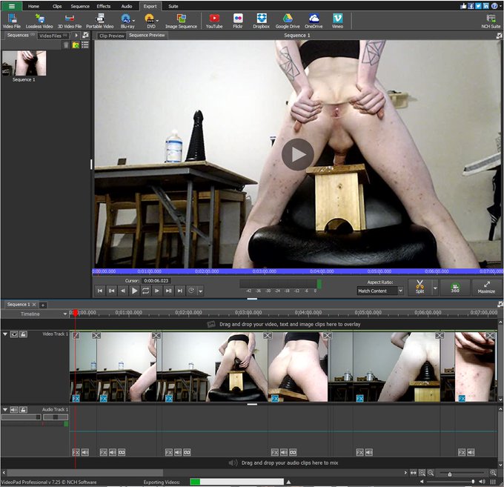The width and height of the screenshot is (504, 487).
Task: Hide Video Track 1 with the eye icon
Action: tap(14, 334)
